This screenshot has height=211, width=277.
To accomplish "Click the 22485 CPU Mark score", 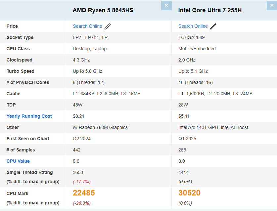I will (x=84, y=192).
